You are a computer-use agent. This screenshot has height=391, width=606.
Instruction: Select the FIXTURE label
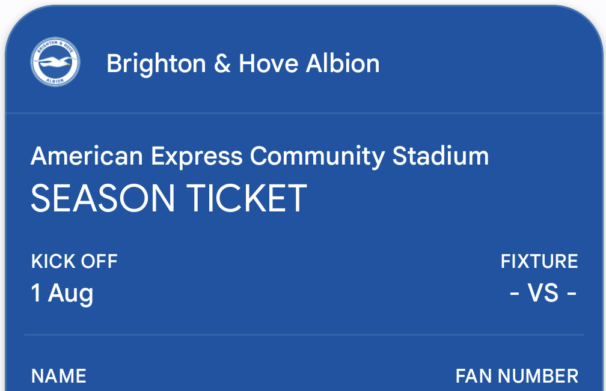(539, 261)
